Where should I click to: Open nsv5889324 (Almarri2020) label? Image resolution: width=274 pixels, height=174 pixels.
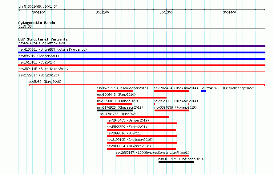(129, 146)
